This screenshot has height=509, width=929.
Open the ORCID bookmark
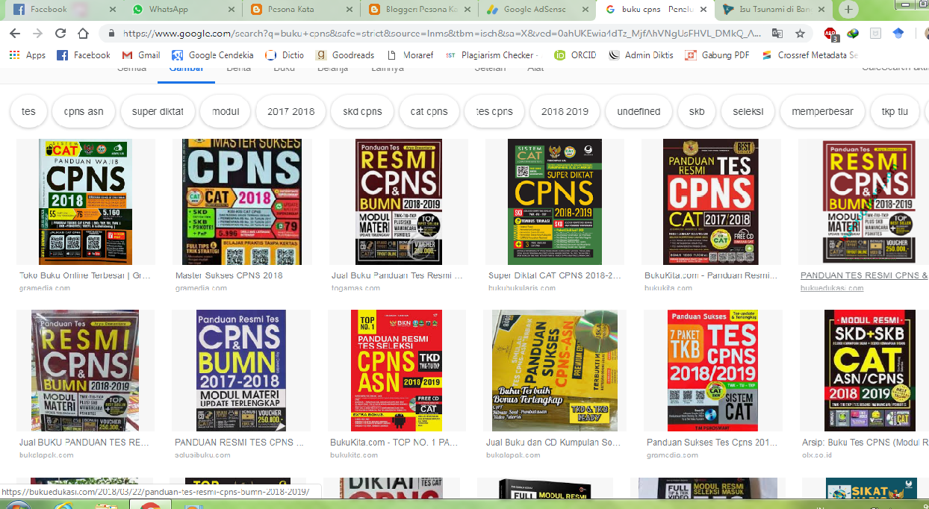[x=575, y=55]
